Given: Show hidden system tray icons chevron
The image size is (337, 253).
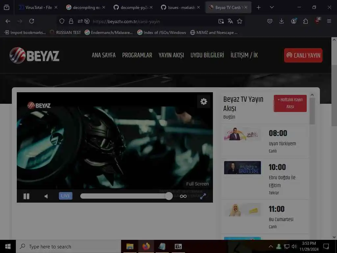Looking at the screenshot, I should [x=271, y=246].
